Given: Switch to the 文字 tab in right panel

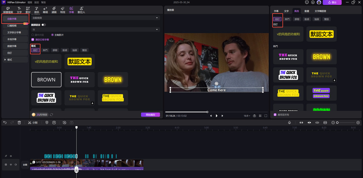Looking at the screenshot, I should 286,11.
